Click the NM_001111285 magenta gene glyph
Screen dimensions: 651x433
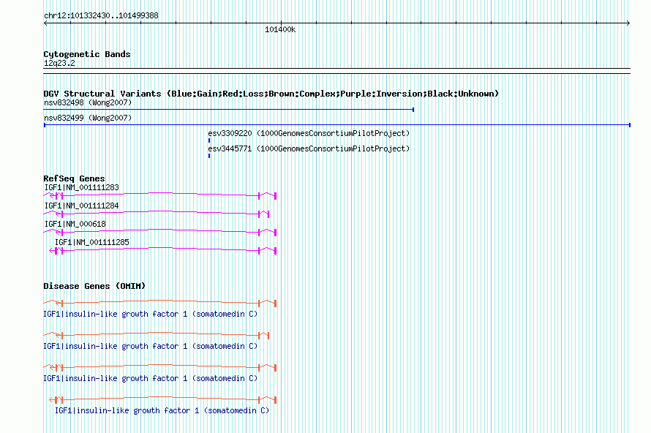tap(162, 250)
